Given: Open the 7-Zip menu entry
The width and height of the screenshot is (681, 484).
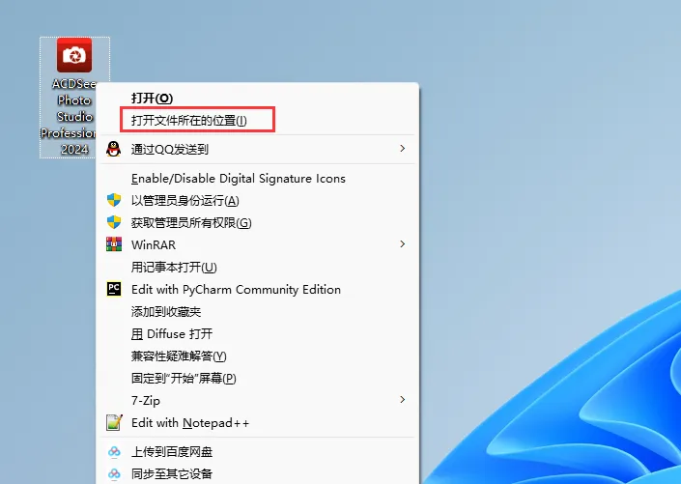Looking at the screenshot, I should click(258, 400).
